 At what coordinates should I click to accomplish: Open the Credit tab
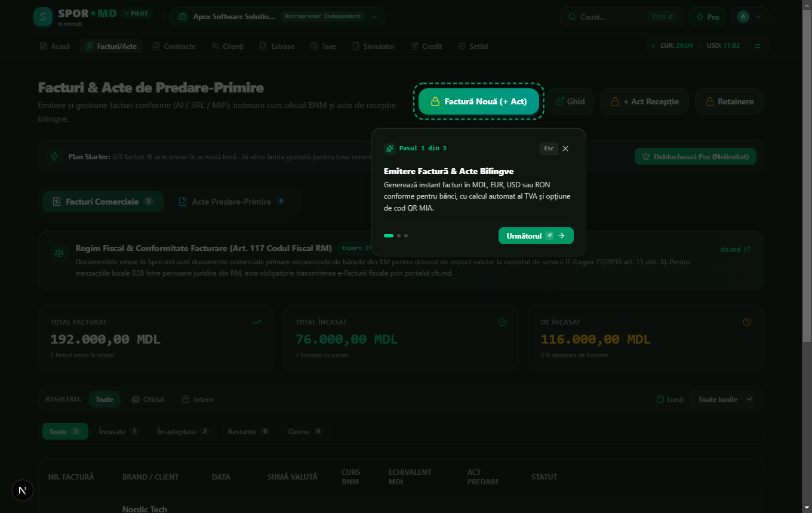coord(426,46)
